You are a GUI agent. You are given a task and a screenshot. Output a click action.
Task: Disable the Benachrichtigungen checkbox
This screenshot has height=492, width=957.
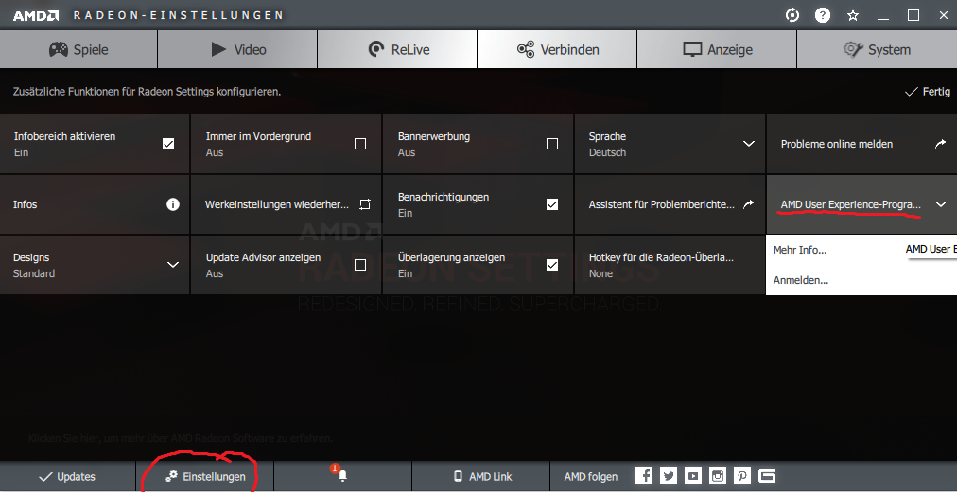pos(552,203)
